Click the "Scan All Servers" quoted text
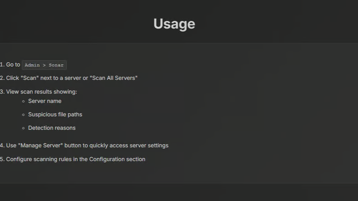Screen dimensions: 358x201 tap(114, 78)
